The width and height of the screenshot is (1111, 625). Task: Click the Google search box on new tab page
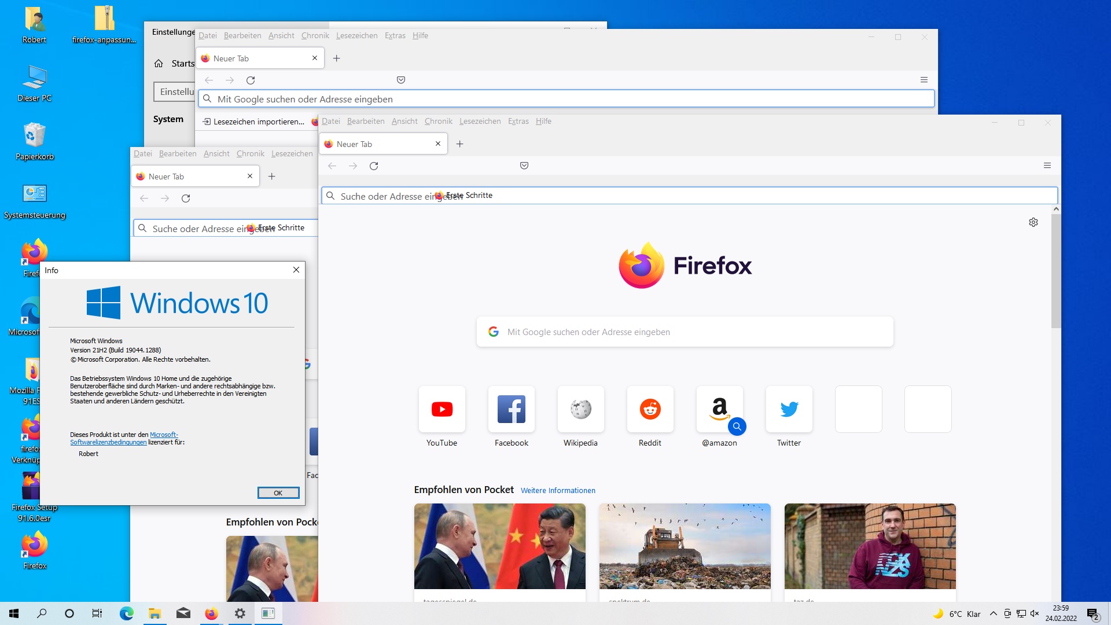coord(685,332)
